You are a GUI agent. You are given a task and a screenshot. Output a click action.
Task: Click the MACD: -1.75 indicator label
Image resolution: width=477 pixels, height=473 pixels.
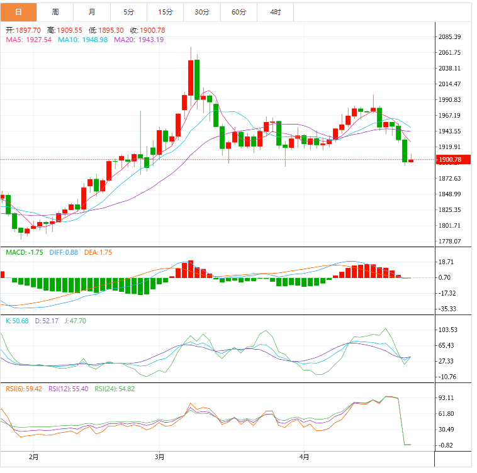[x=25, y=253]
